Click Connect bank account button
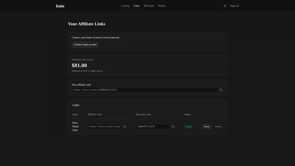Screen dimensions: 295x166 coord(85,45)
